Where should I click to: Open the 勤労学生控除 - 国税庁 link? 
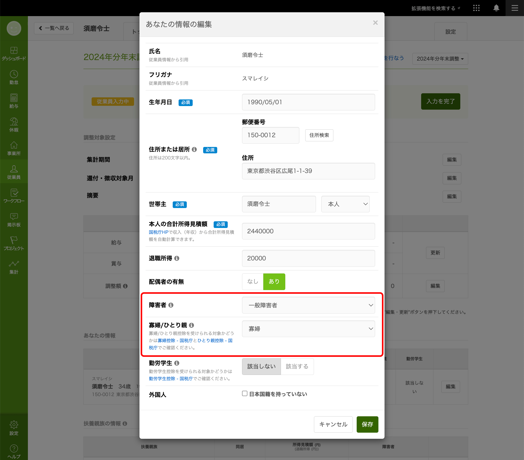pyautogui.click(x=171, y=378)
